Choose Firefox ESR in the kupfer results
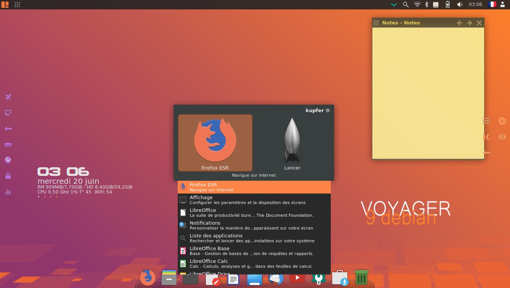 coord(254,187)
